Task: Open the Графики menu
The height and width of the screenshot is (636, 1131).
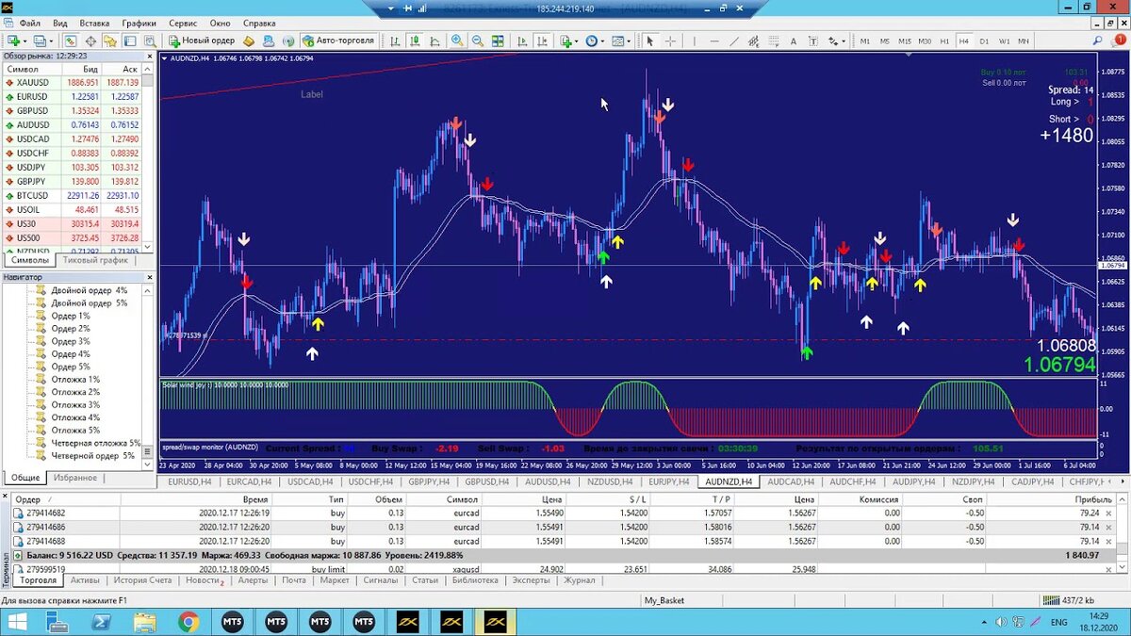Action: [x=139, y=22]
